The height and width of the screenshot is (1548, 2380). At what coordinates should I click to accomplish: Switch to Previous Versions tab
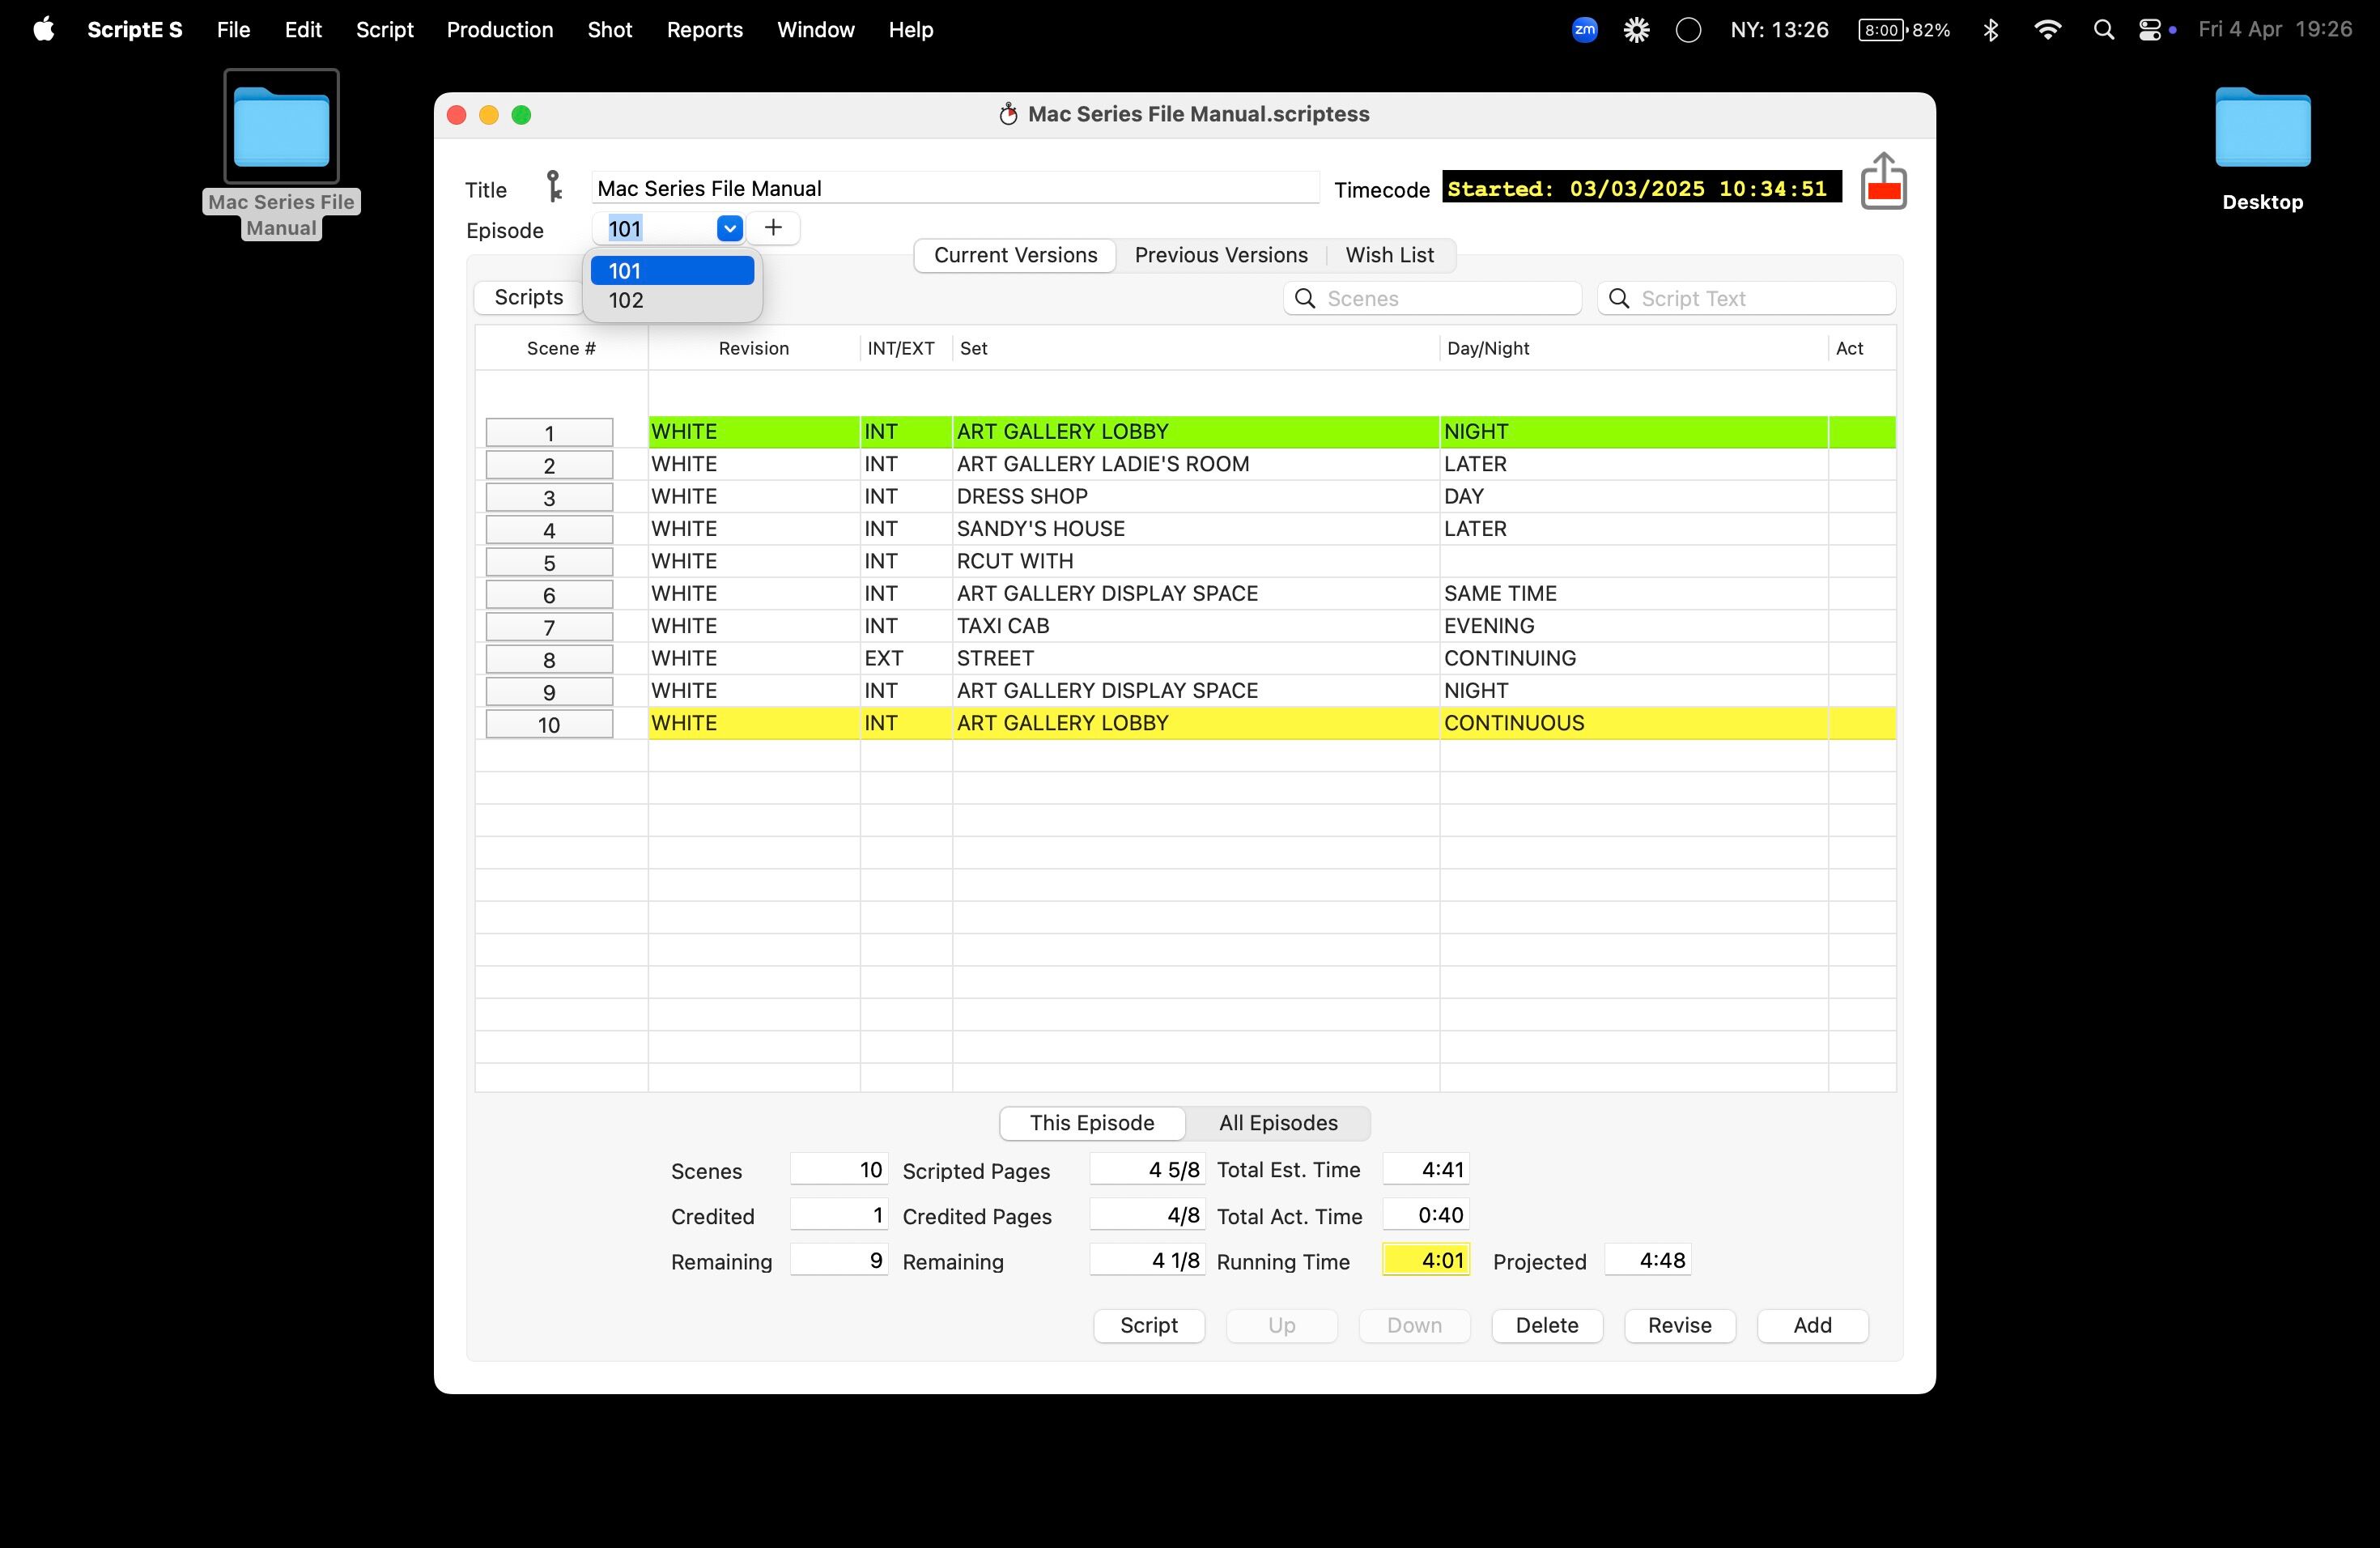1220,255
